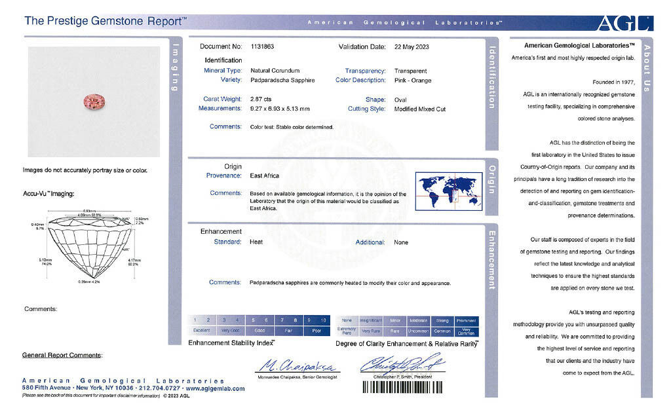Select the 5-6 Good stability cell

(x=259, y=325)
